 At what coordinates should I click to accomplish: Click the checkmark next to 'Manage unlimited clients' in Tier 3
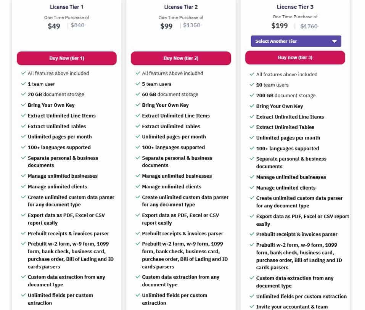(x=252, y=188)
